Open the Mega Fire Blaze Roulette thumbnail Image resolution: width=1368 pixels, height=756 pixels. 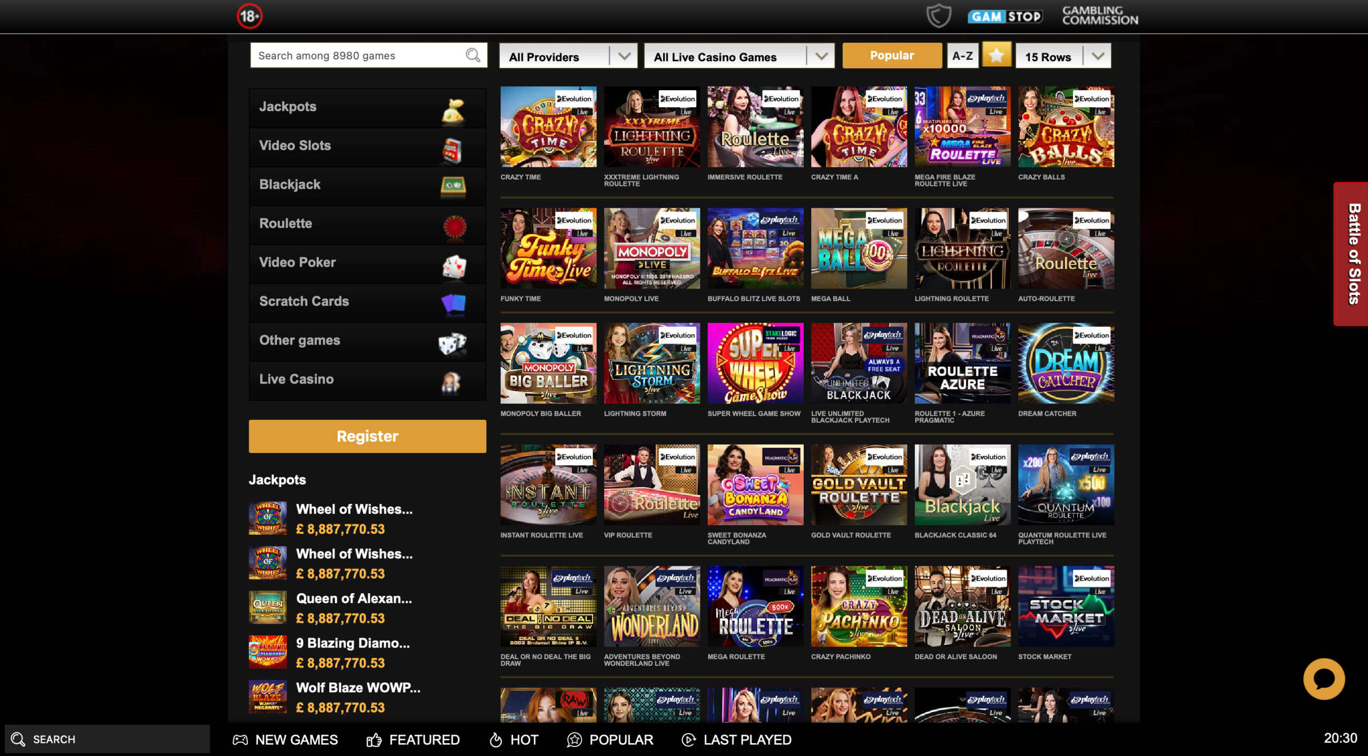(x=962, y=127)
